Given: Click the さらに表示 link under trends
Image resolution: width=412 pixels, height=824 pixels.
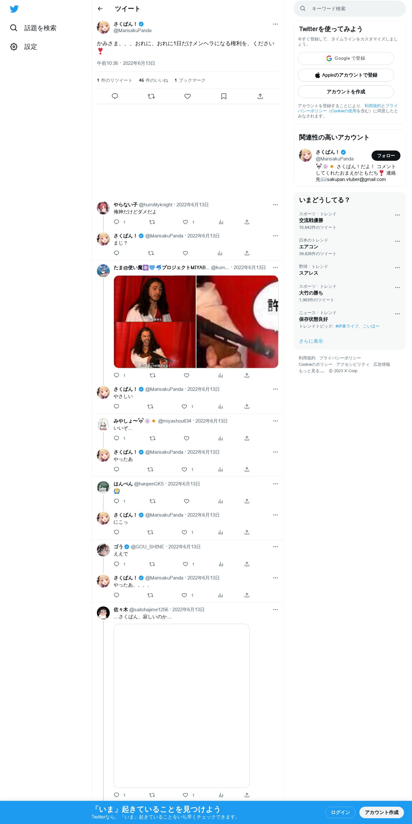Looking at the screenshot, I should [311, 341].
